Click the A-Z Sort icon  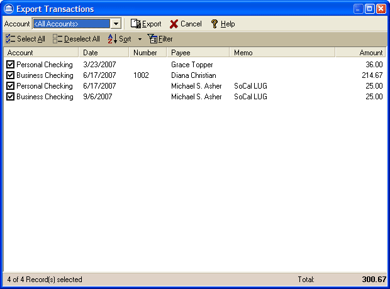(x=112, y=39)
